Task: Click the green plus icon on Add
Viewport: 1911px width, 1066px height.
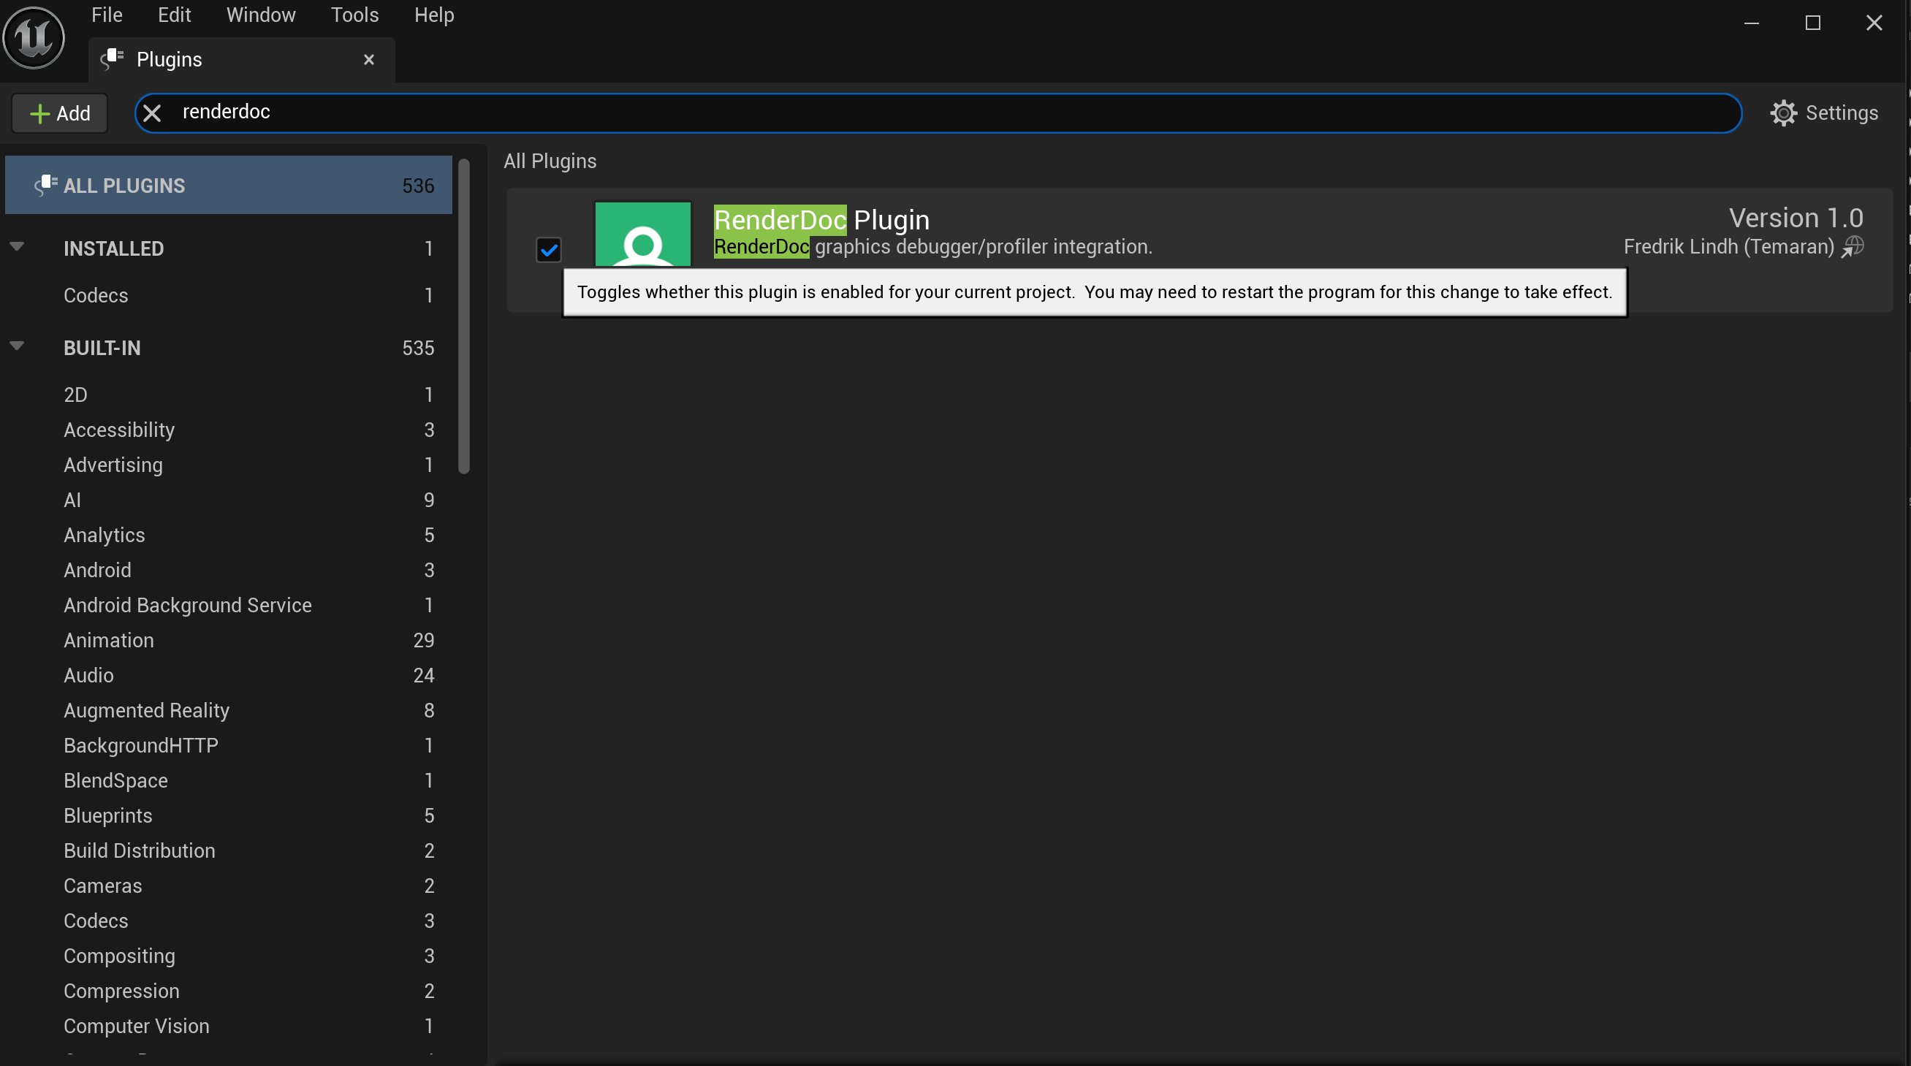Action: [x=39, y=113]
